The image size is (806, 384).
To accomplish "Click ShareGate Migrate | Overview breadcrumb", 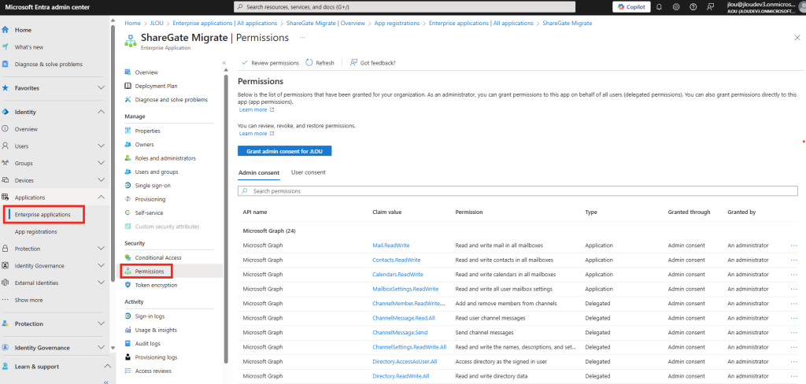I will (x=325, y=23).
